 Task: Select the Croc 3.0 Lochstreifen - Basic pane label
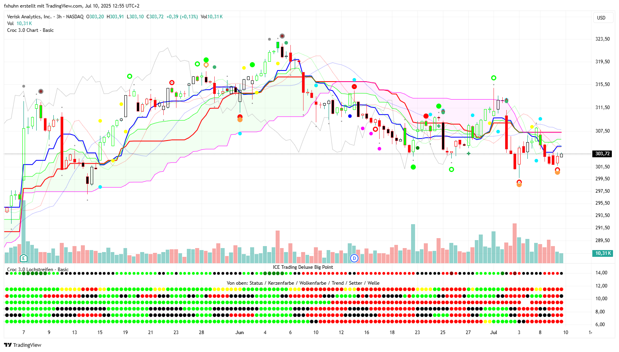tap(38, 270)
